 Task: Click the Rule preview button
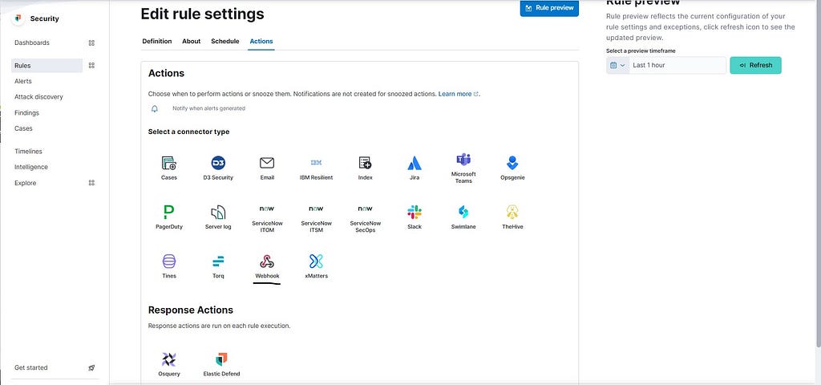549,8
